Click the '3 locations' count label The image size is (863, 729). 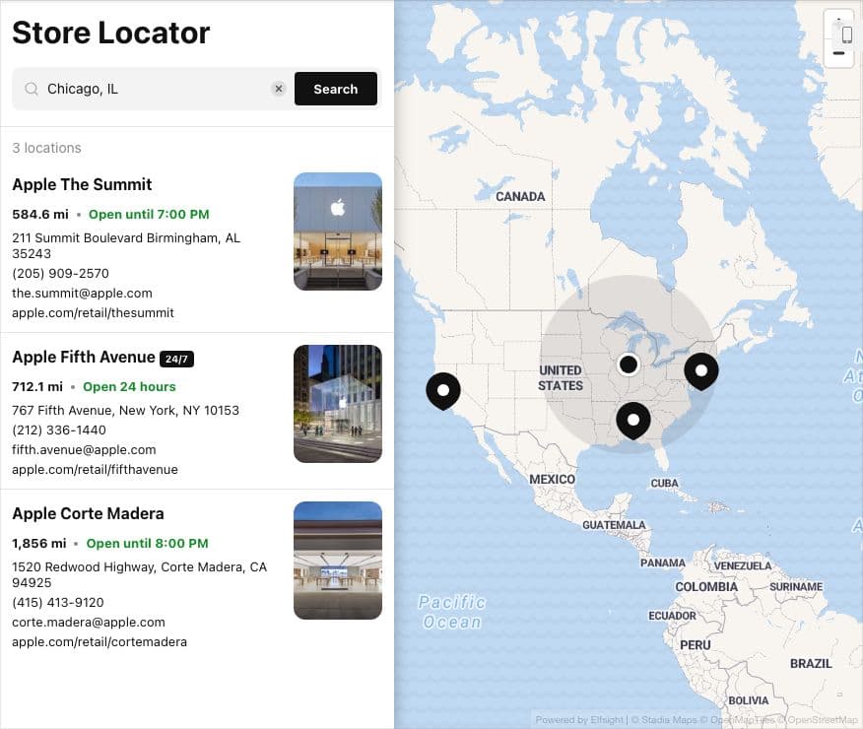46,148
